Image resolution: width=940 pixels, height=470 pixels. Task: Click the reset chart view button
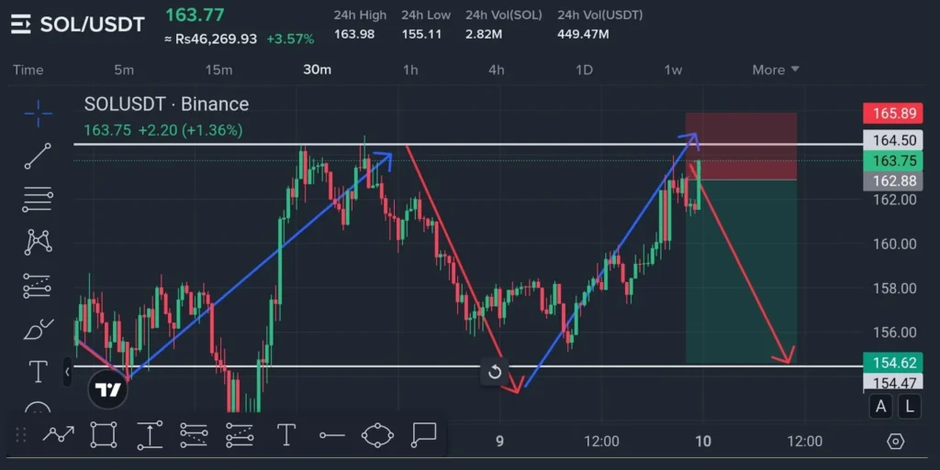[x=495, y=372]
